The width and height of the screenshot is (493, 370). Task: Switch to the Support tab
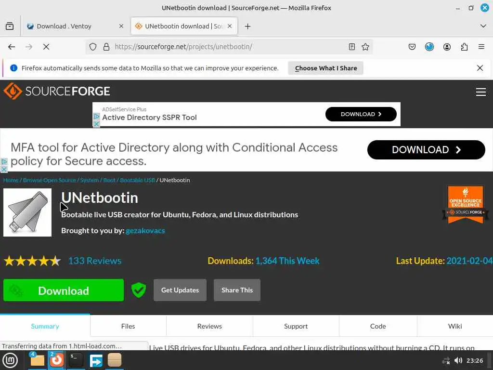296,326
